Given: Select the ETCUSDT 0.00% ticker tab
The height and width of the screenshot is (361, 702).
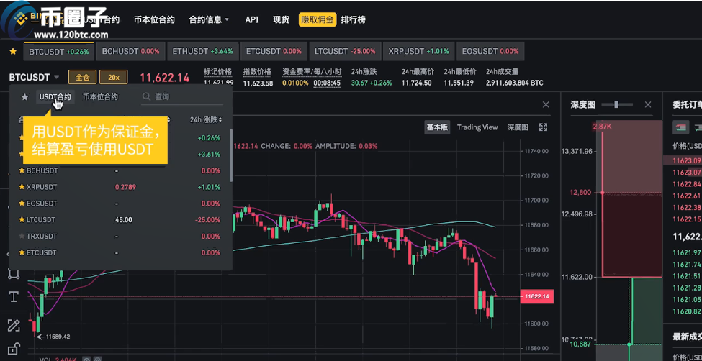Looking at the screenshot, I should click(274, 52).
